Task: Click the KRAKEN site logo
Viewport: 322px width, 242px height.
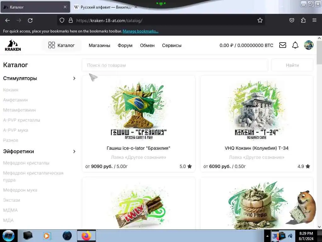Action: (x=13, y=45)
